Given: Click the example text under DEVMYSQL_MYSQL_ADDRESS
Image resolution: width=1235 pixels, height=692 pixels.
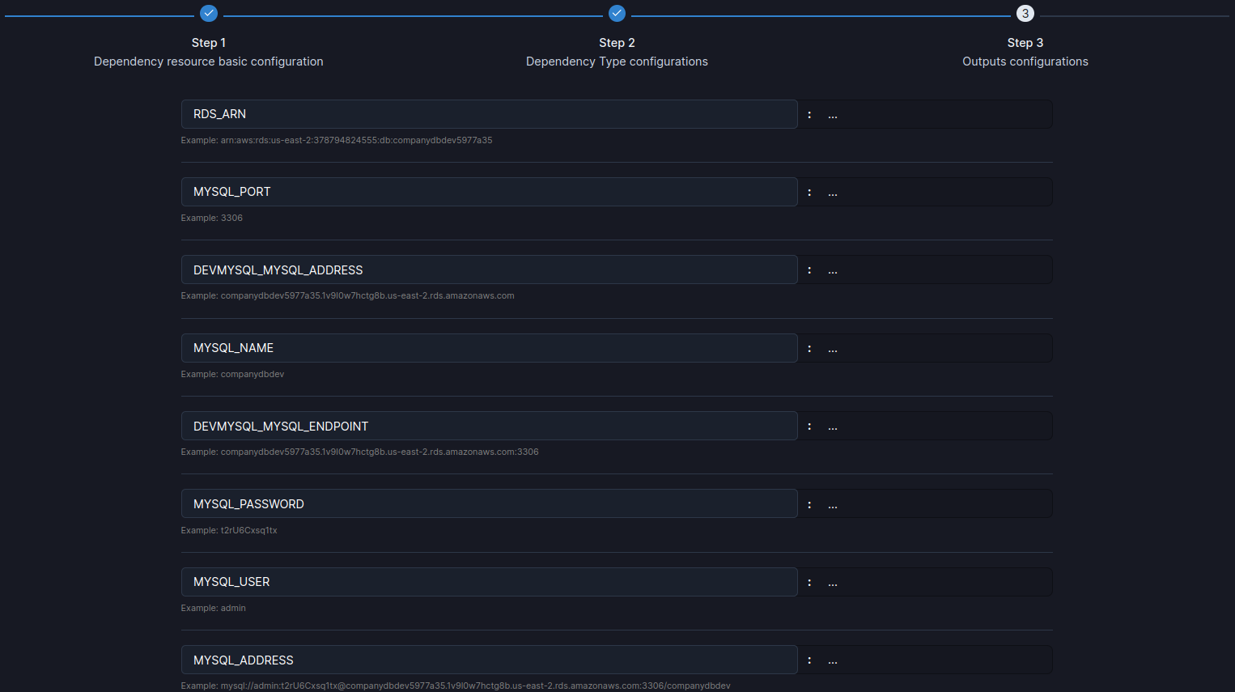Looking at the screenshot, I should click(x=347, y=295).
